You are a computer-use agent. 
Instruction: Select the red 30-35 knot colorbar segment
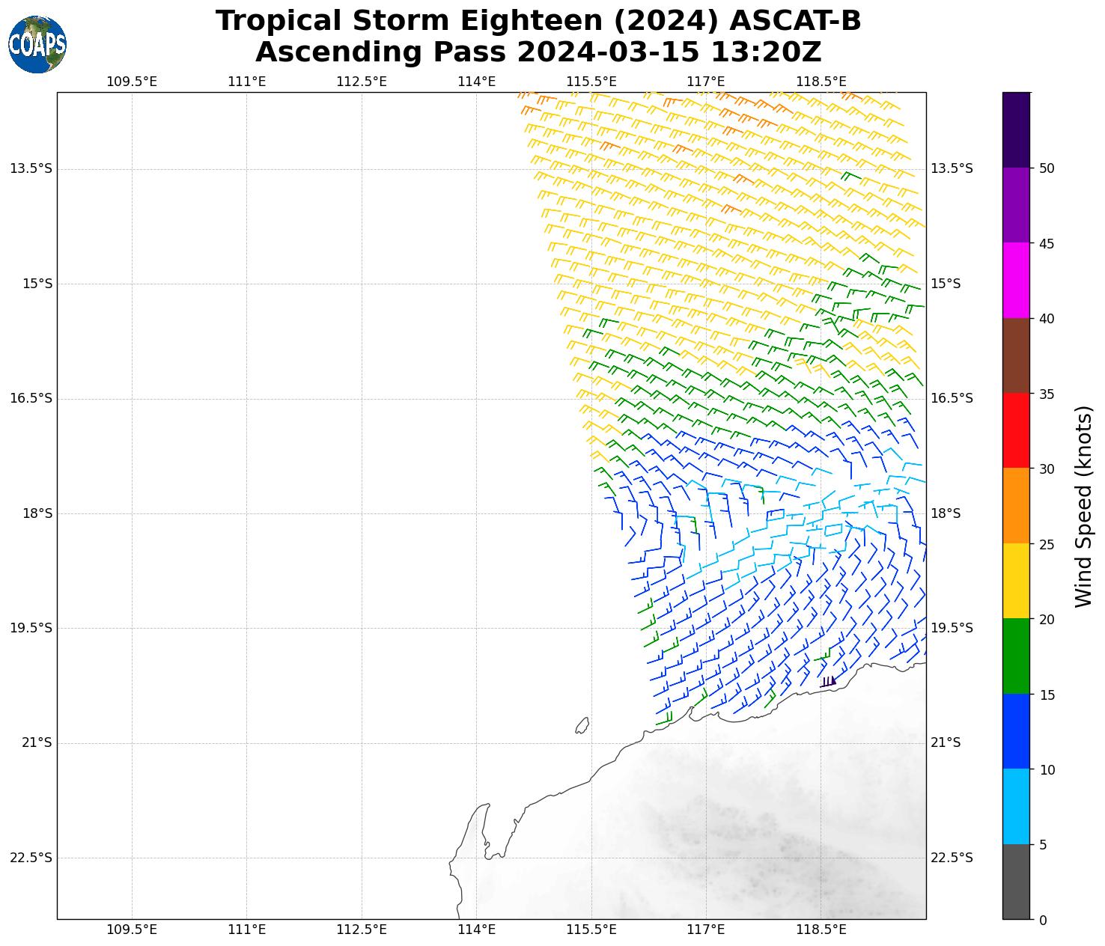coord(1016,430)
